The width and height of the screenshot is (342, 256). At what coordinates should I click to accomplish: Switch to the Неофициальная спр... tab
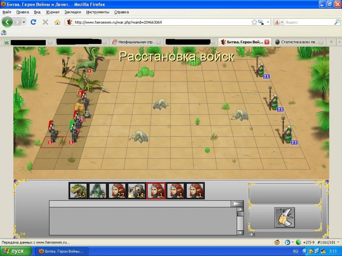pyautogui.click(x=136, y=42)
